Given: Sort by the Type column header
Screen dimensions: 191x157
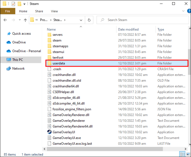Looking at the screenshot, I should [161, 29].
